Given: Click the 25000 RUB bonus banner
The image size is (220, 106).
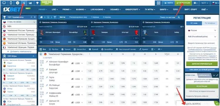Looking at the screenshot, I should coord(47,3).
